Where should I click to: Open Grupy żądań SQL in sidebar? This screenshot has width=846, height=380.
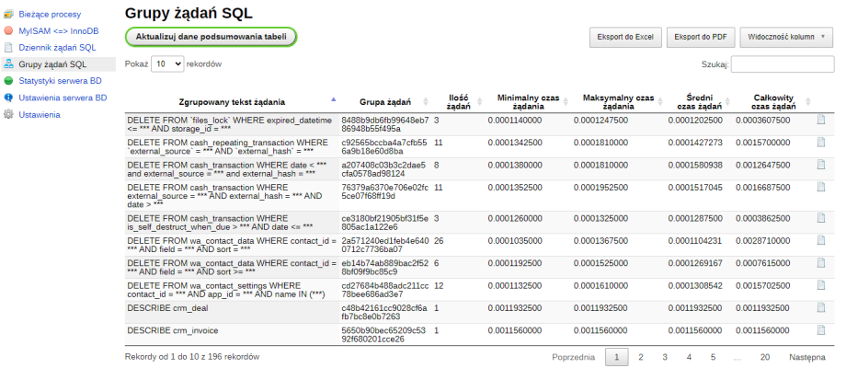click(x=52, y=64)
